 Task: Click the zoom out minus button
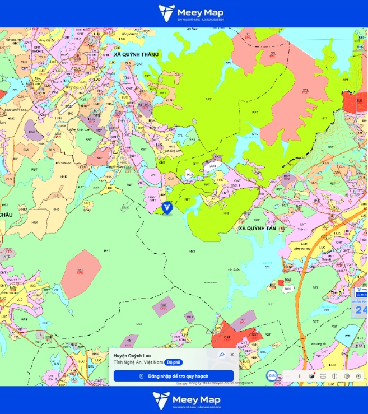(x=288, y=376)
